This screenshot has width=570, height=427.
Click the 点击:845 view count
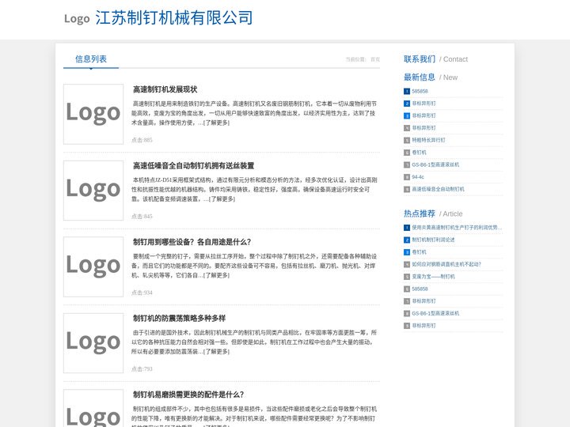pos(142,217)
